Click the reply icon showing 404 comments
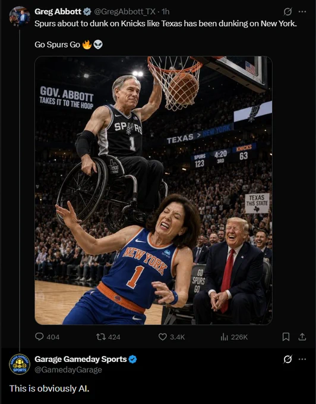Viewport: 316px width, 404px height. tap(39, 336)
